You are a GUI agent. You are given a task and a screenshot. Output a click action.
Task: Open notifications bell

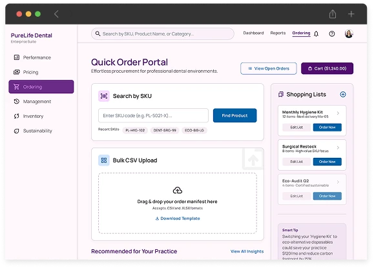[x=316, y=33]
